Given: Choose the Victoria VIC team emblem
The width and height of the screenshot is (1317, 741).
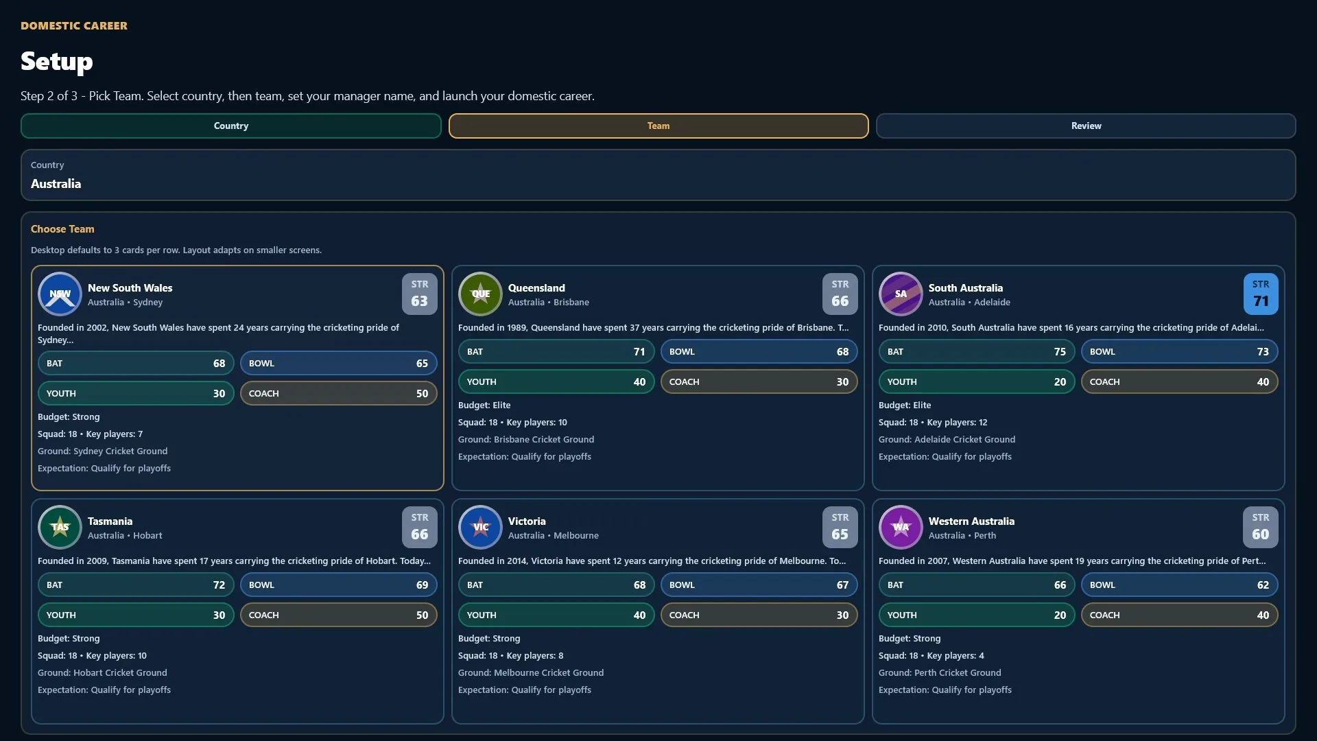Looking at the screenshot, I should [480, 528].
